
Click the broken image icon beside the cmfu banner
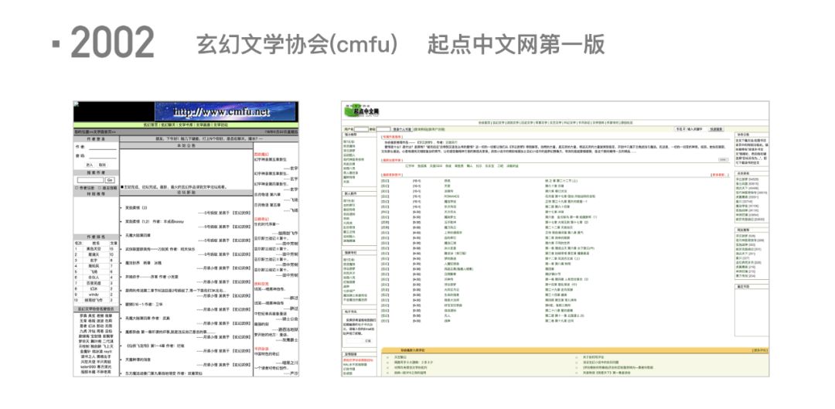[x=76, y=104]
